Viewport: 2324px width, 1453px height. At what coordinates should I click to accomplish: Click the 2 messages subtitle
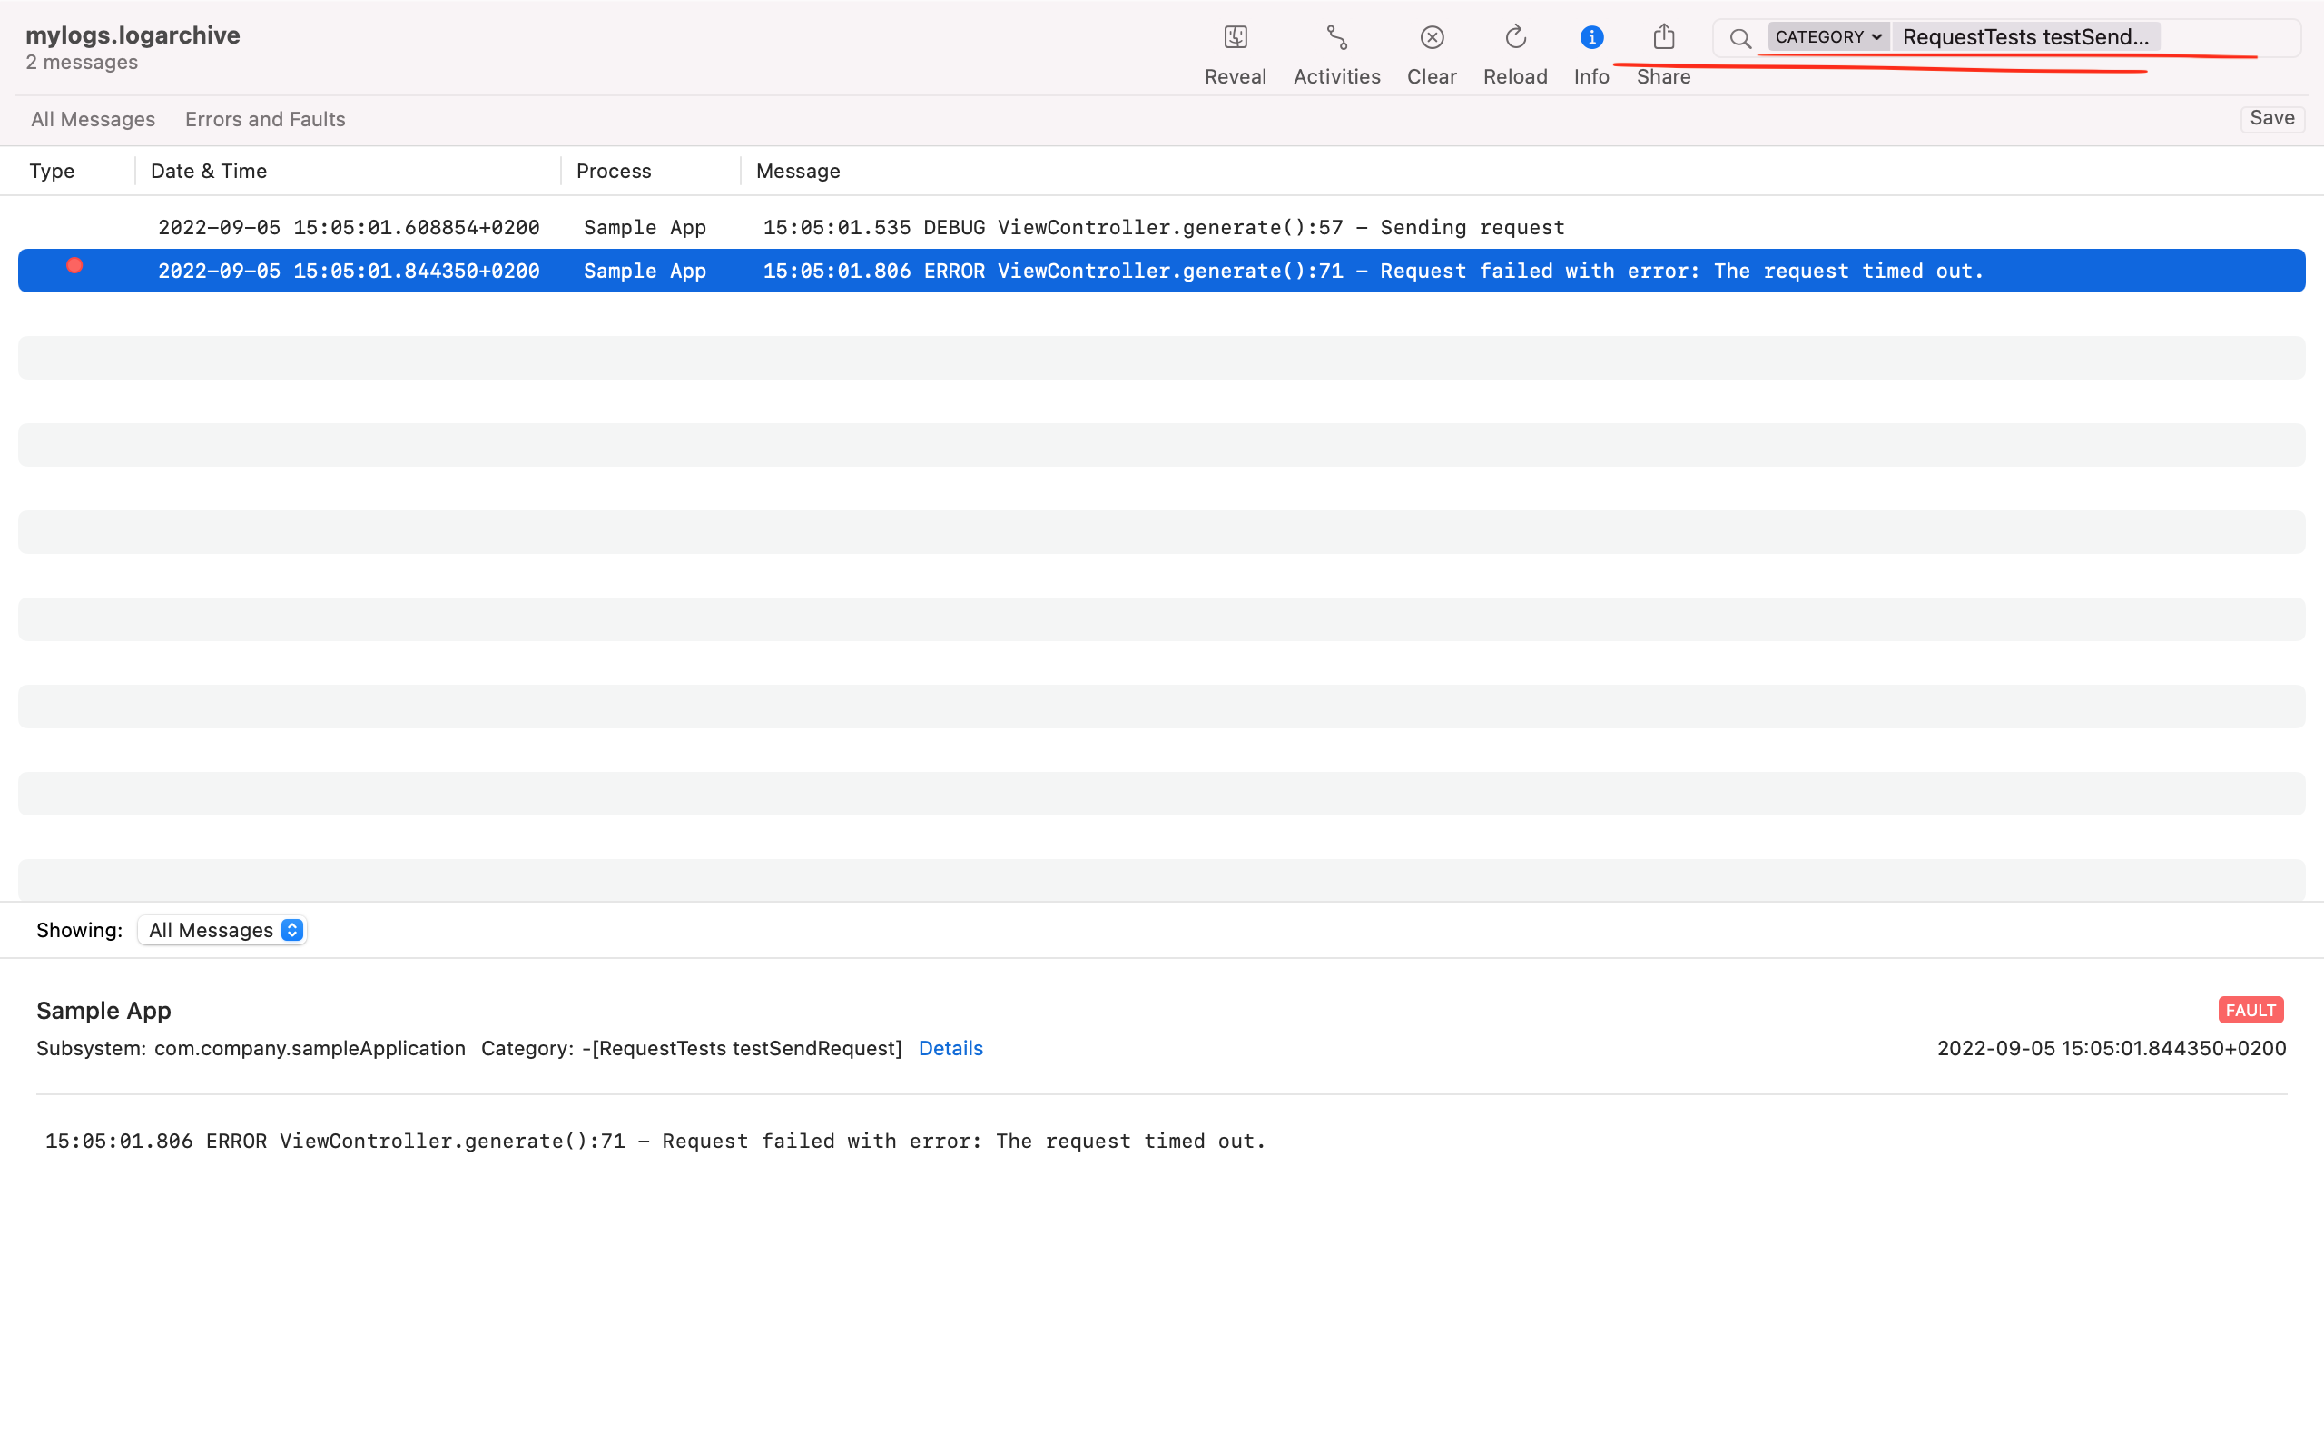(x=82, y=63)
